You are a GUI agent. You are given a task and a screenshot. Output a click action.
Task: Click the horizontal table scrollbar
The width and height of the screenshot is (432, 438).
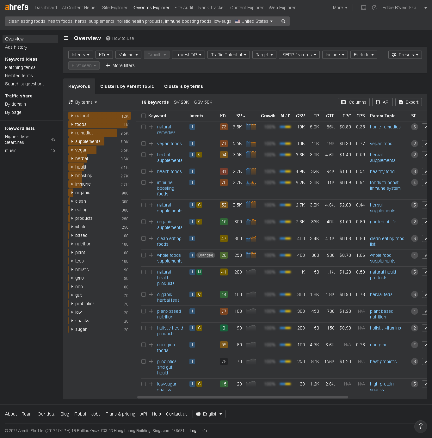(243, 397)
